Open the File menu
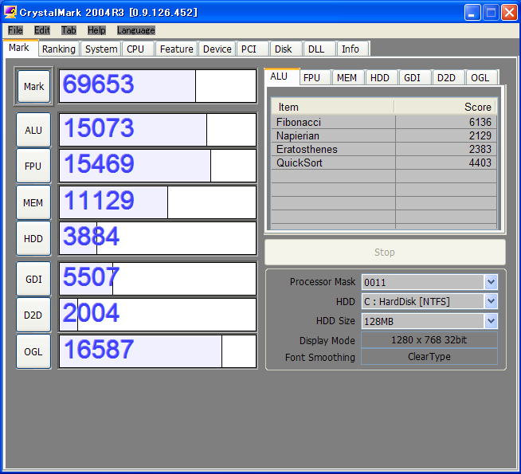The image size is (521, 474). click(x=15, y=30)
